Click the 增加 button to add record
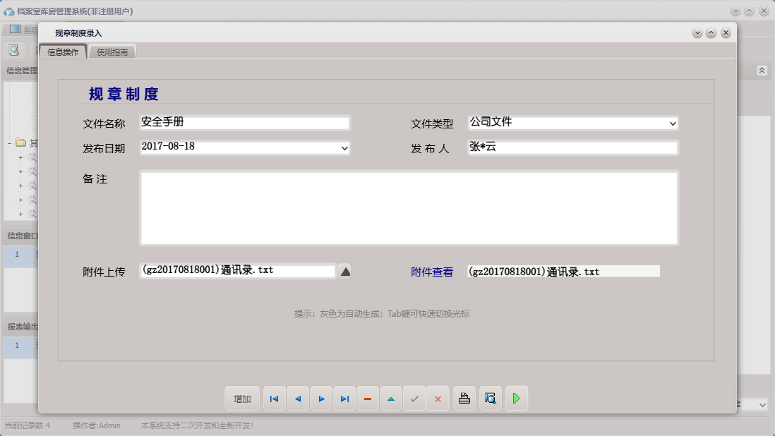775x436 pixels. (x=242, y=399)
